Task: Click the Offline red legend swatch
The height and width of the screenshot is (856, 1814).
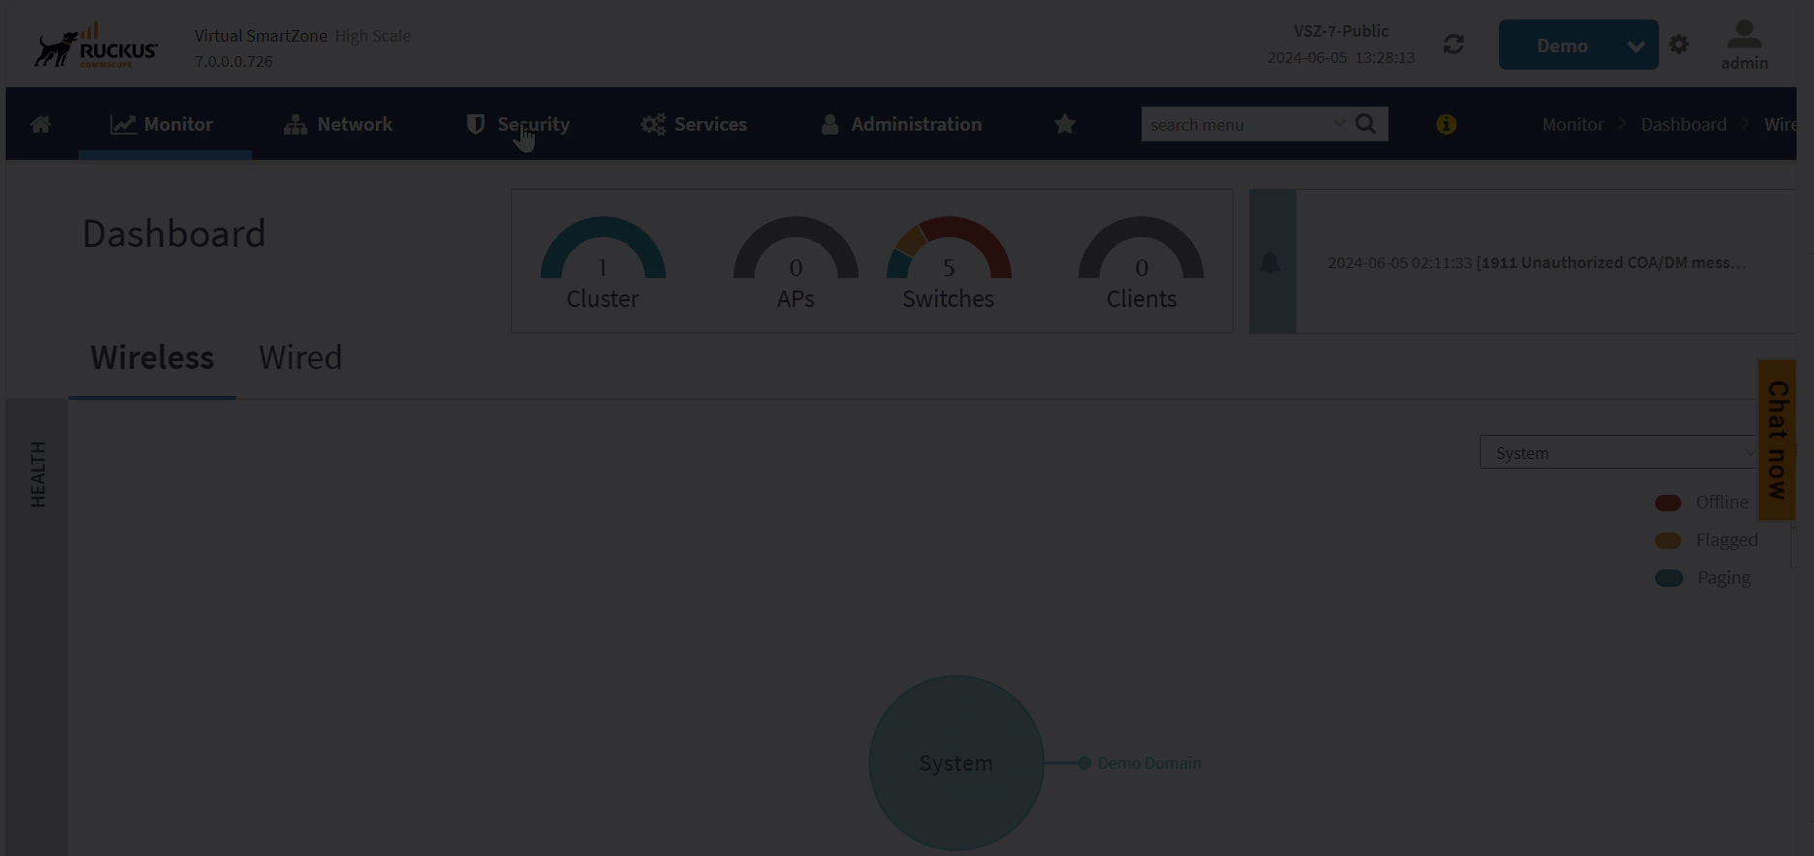Action: point(1668,503)
